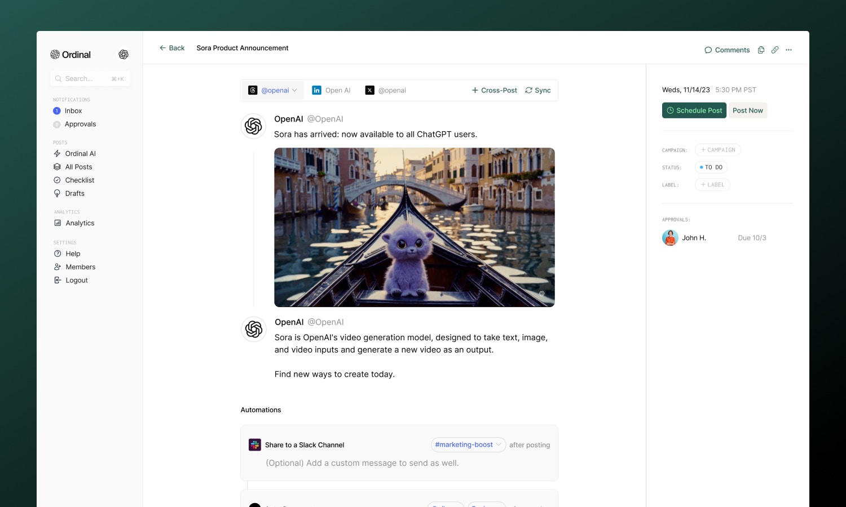Click the Ordinal logo in sidebar
The width and height of the screenshot is (846, 507).
(70, 55)
